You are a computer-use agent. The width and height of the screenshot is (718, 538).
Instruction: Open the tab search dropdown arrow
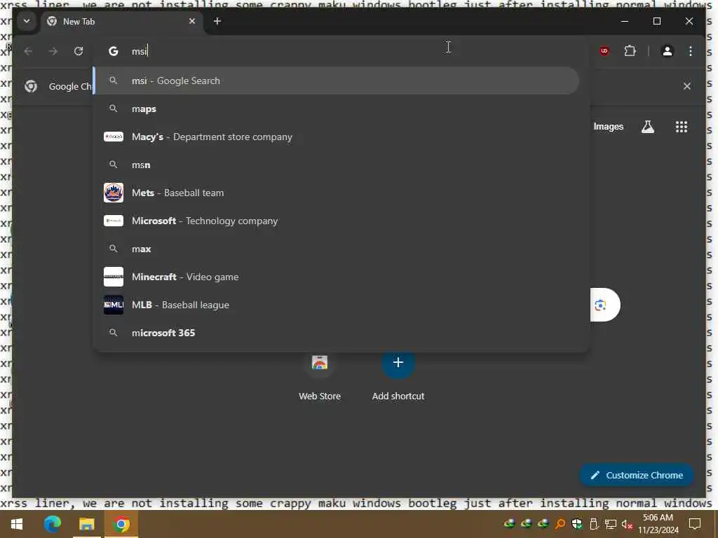[x=27, y=21]
